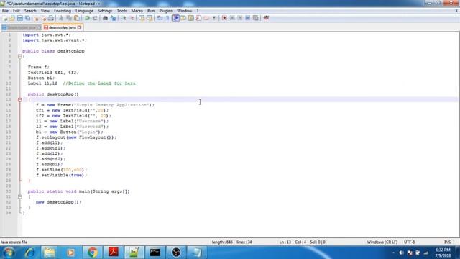Viewport: 460px width, 259px height.
Task: Click the Stop Recording macro icon
Action: click(x=232, y=18)
